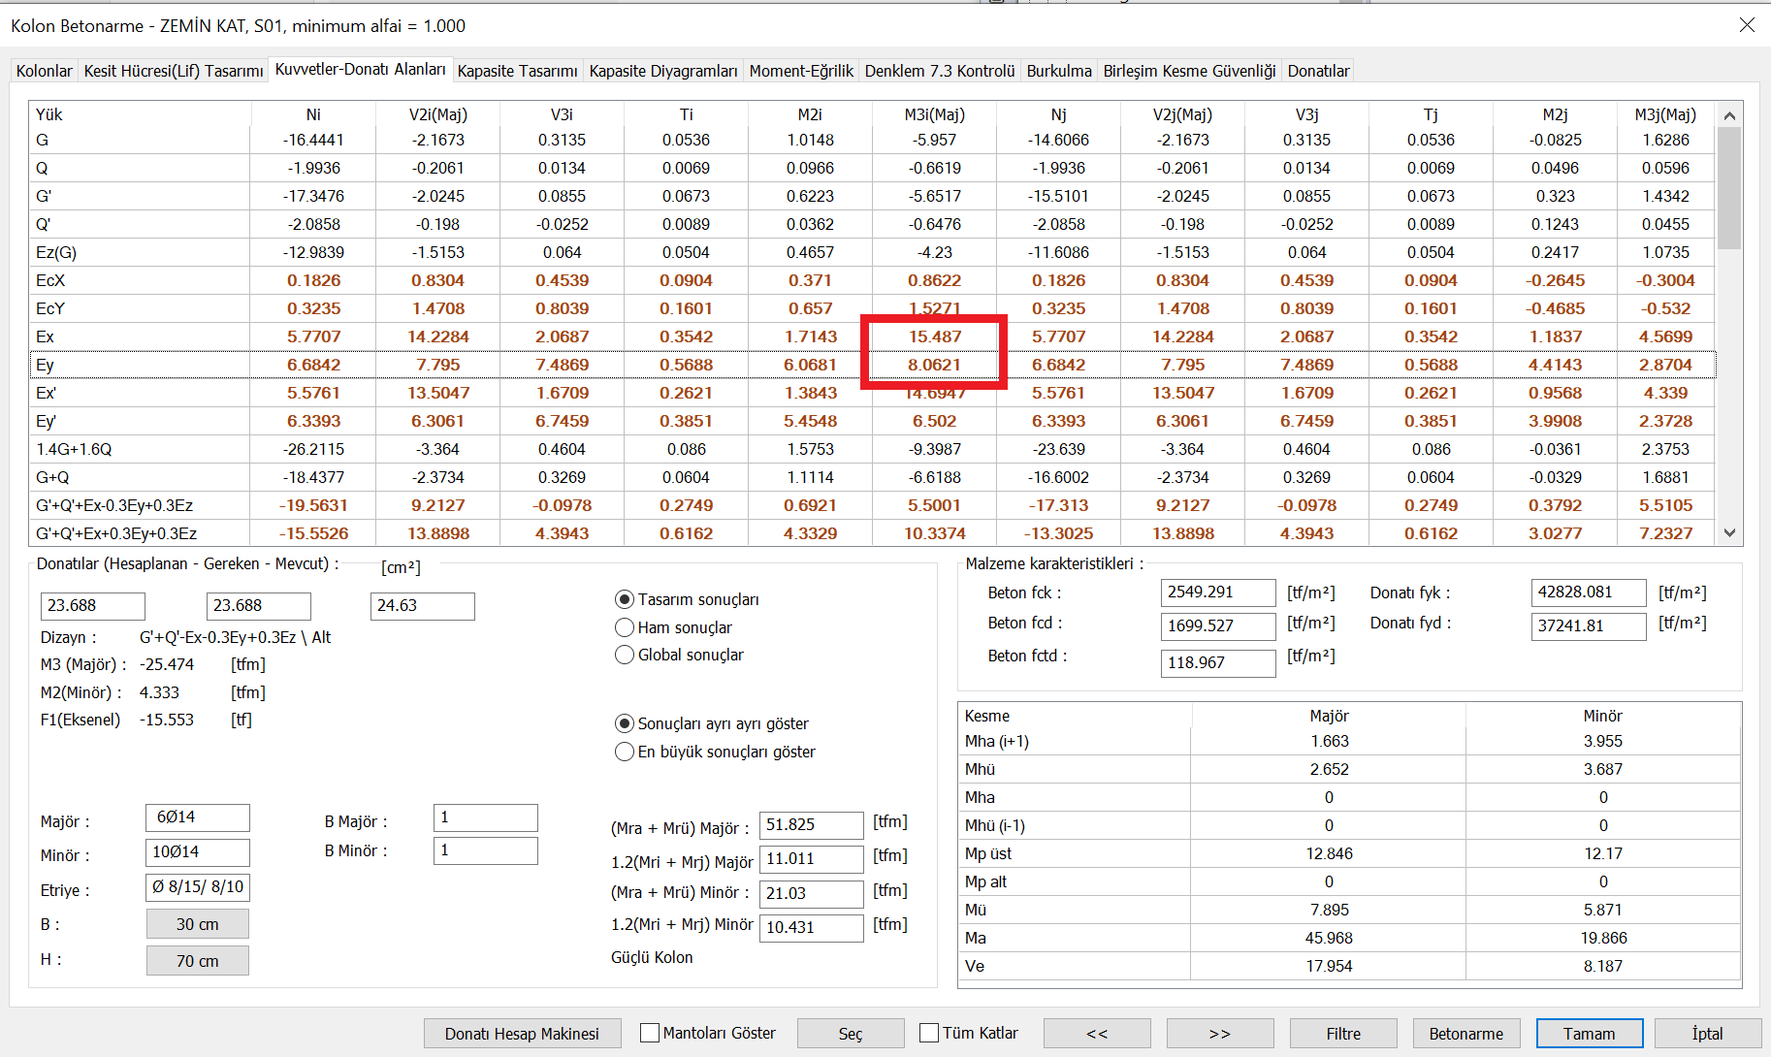Image resolution: width=1771 pixels, height=1057 pixels.
Task: Click the Mevcut reinforcement area field 24.63
Action: tap(423, 606)
